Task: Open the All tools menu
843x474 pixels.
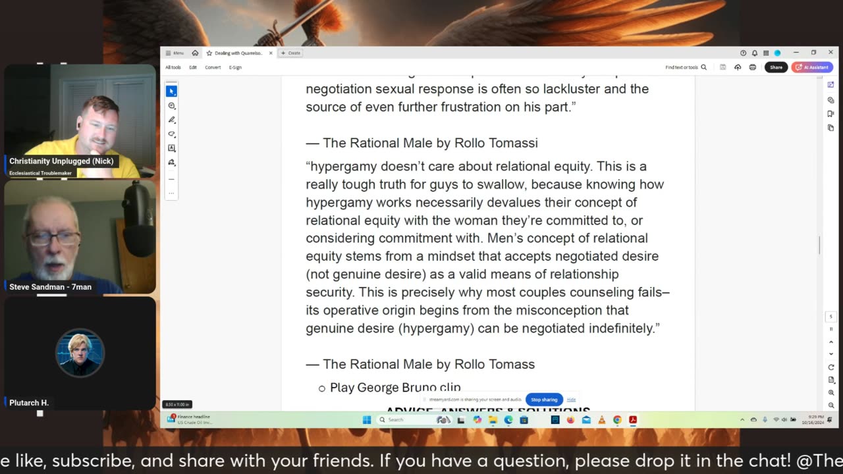Action: point(173,67)
